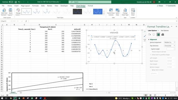178x100 pixels.
Task: Open the Formulas tab
Action: point(35,6)
